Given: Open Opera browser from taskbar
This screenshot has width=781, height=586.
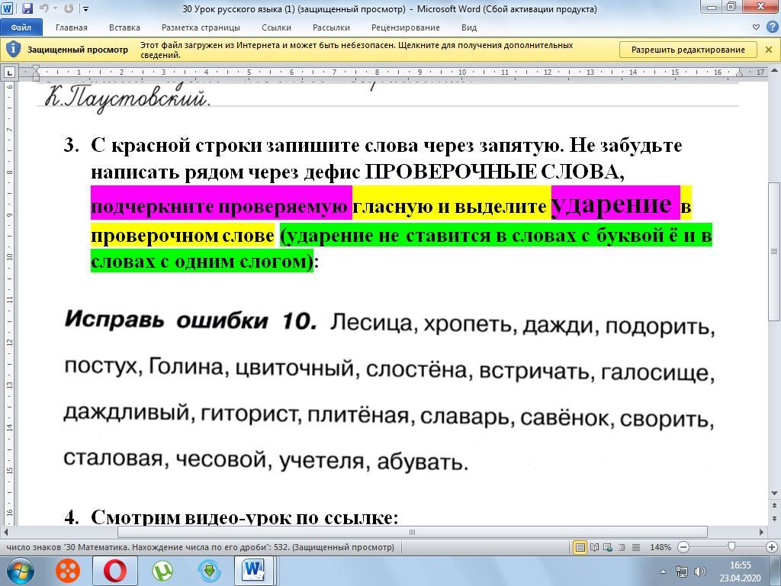Looking at the screenshot, I should pyautogui.click(x=115, y=571).
